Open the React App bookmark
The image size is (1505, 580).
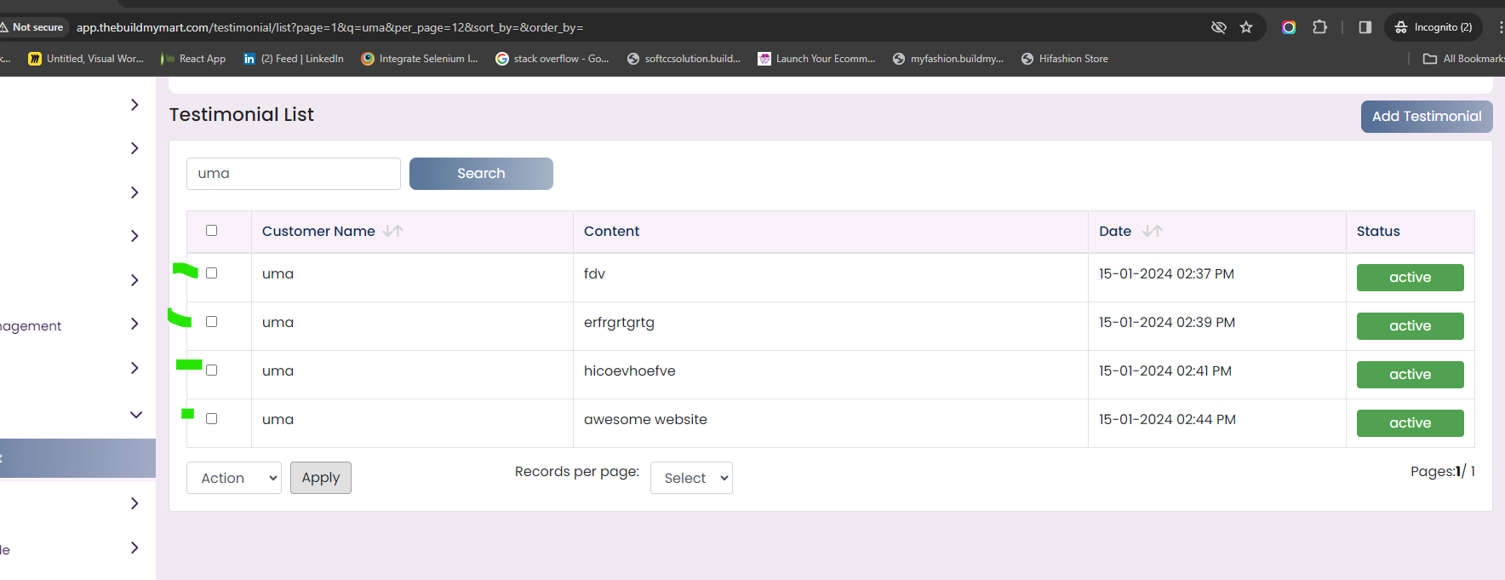pyautogui.click(x=193, y=59)
